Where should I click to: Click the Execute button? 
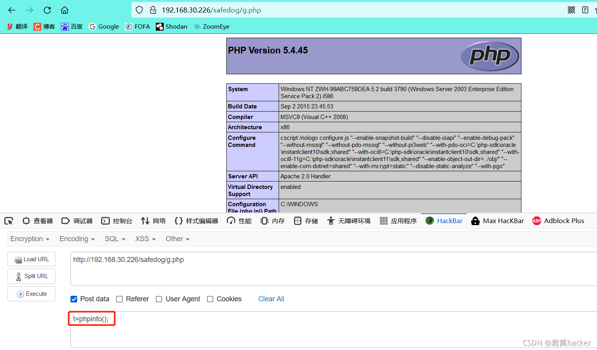click(31, 294)
